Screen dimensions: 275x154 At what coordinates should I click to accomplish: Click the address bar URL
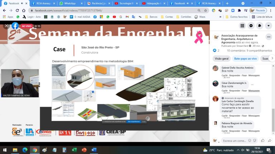click(69, 10)
